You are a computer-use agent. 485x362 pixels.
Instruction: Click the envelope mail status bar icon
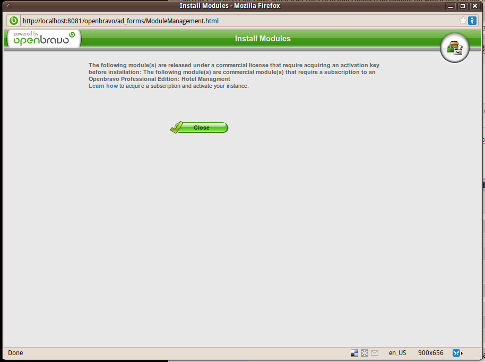[375, 353]
